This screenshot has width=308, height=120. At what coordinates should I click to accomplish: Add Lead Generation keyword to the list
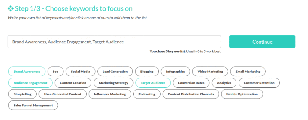coord(115,72)
